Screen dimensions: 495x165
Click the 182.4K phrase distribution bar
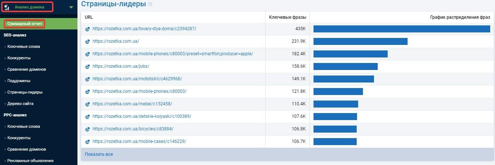pyautogui.click(x=350, y=54)
